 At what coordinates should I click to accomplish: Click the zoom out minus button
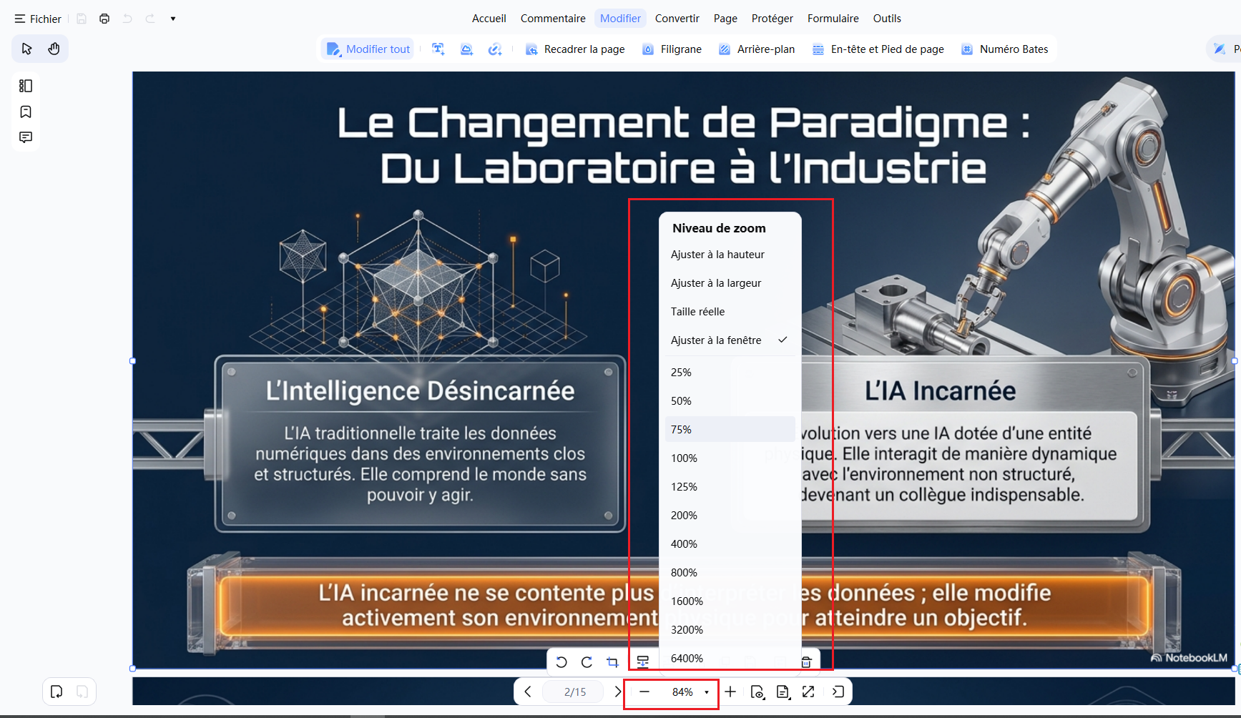(x=644, y=692)
